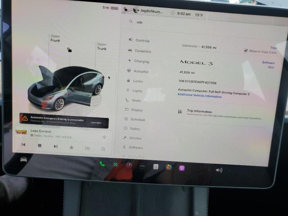
Task: Tap the VIN number text
Action: tap(198, 82)
